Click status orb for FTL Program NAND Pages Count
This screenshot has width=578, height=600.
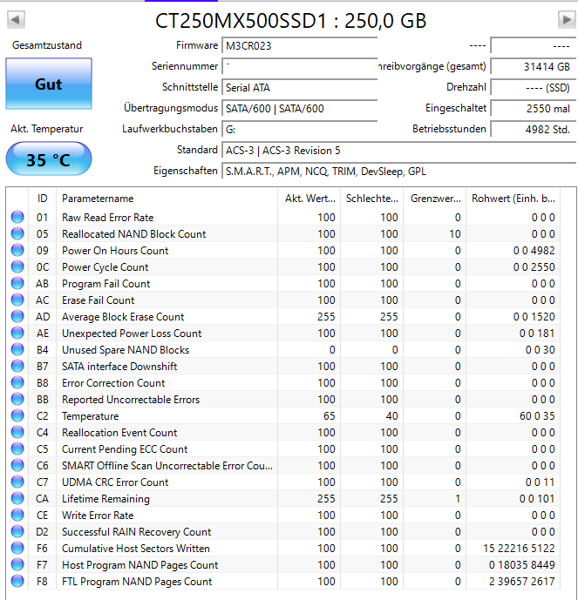tap(17, 581)
